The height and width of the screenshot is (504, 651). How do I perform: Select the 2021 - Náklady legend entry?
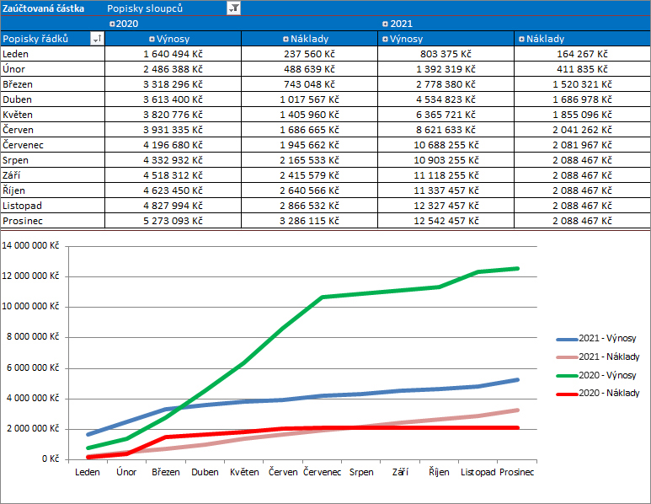pyautogui.click(x=598, y=357)
